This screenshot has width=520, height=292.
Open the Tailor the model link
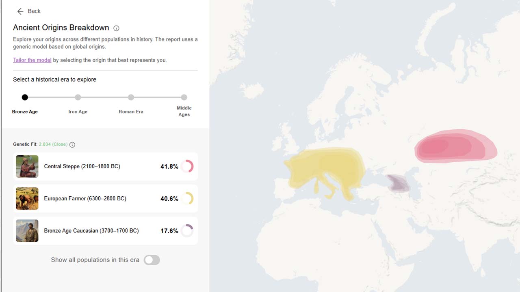[x=32, y=60]
